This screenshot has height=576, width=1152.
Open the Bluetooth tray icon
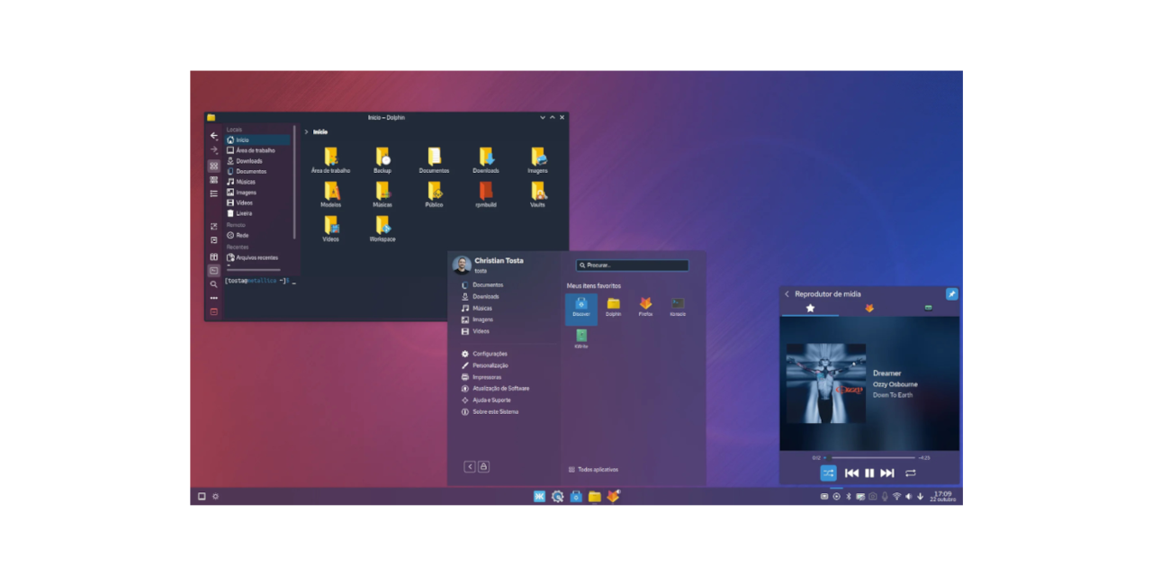848,497
